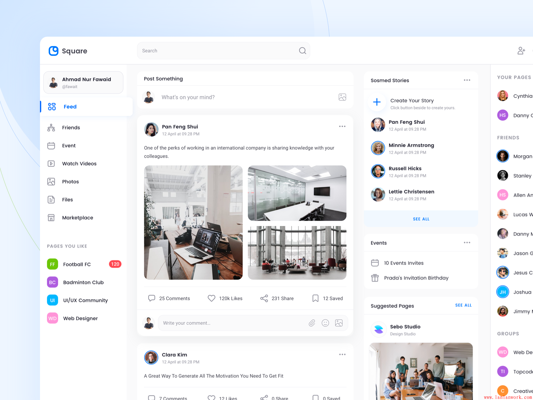Open Sosmed Stories options menu
The image size is (533, 400).
pyautogui.click(x=467, y=80)
